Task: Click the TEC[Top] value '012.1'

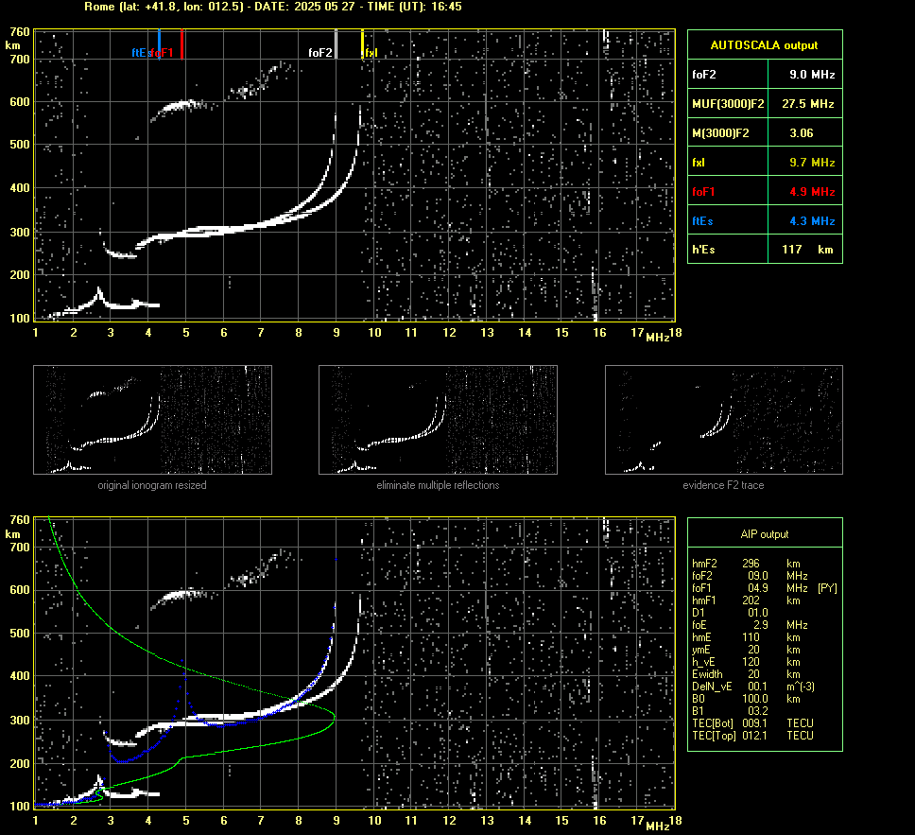Action: 754,736
